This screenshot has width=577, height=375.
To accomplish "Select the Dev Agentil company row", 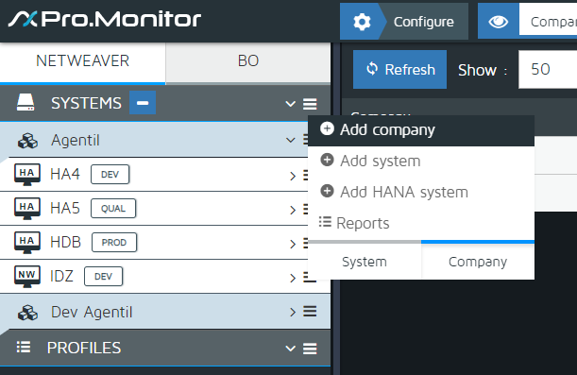I will point(165,312).
